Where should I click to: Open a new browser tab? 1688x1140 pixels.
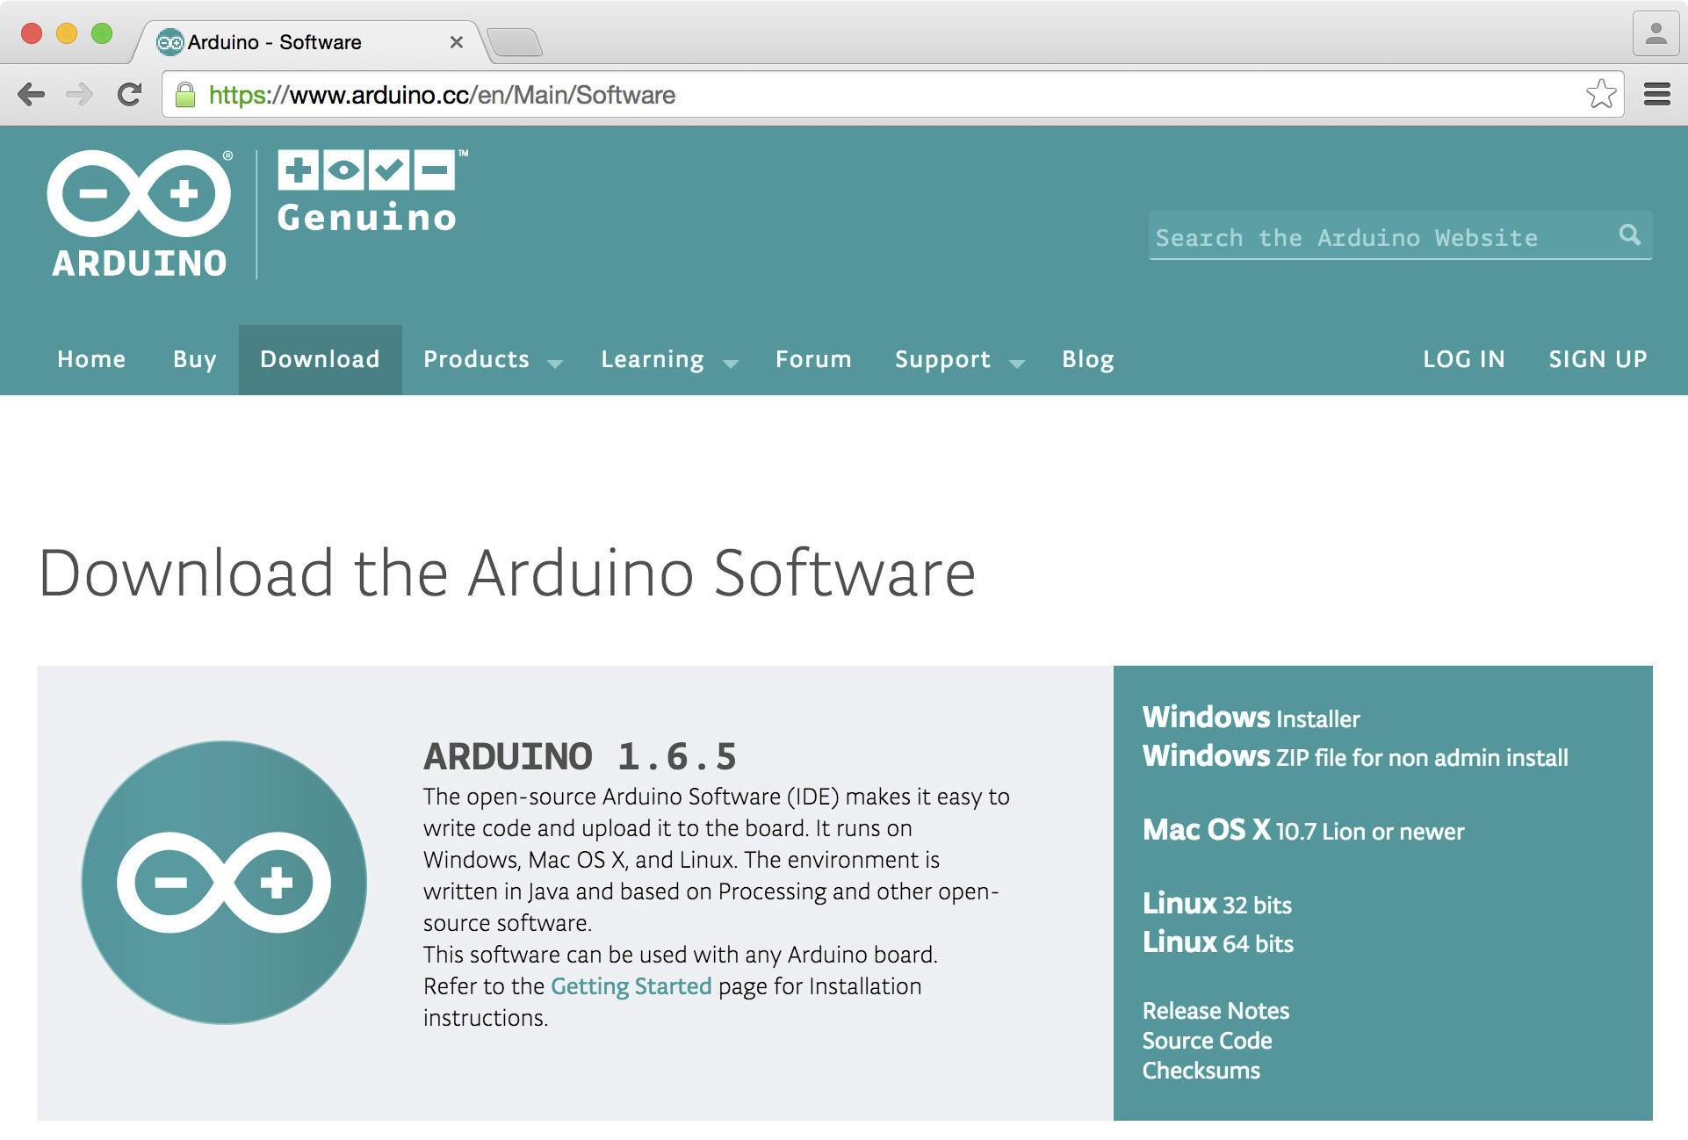(515, 42)
